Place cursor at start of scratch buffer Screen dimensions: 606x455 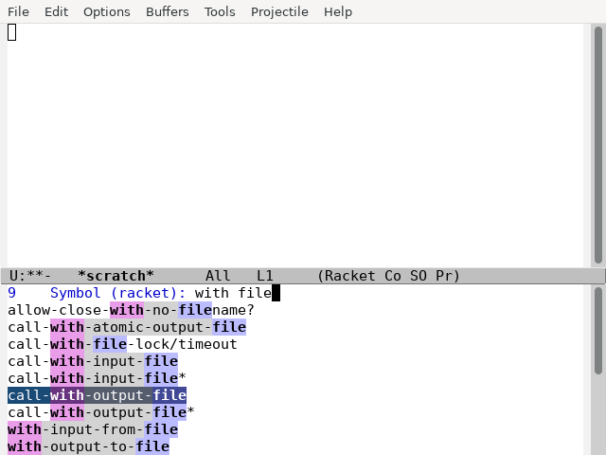point(12,32)
